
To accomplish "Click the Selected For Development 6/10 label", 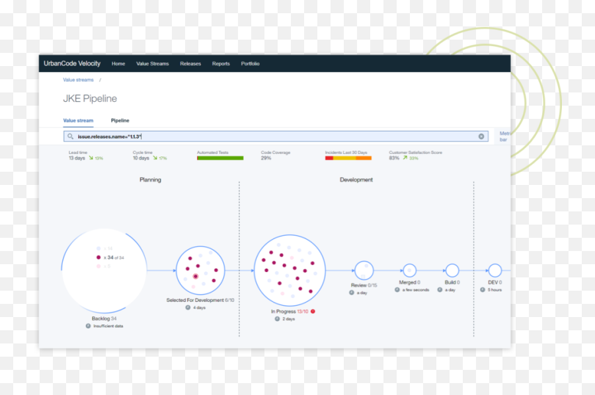I will (200, 301).
